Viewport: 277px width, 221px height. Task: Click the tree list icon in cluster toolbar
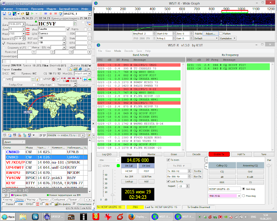pyautogui.click(x=25, y=136)
